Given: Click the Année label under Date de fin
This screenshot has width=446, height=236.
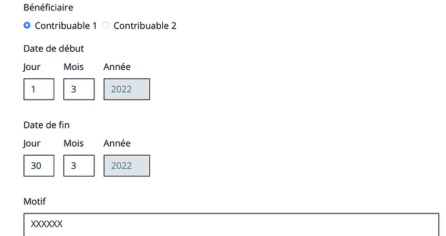Looking at the screenshot, I should (x=117, y=143).
